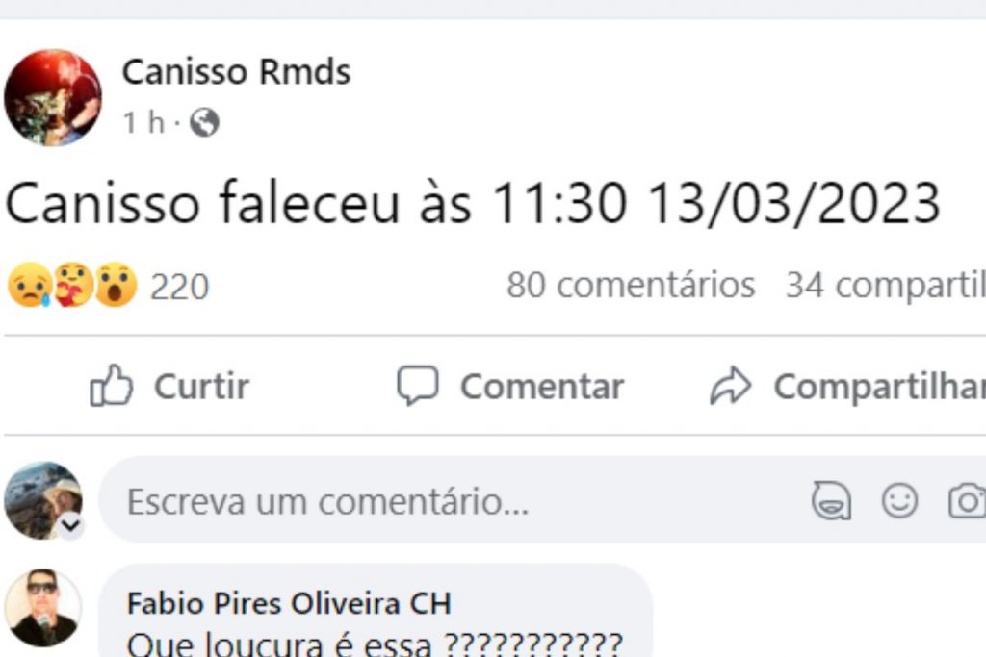Click the wow surprised reaction emoji
986x657 pixels.
116,286
